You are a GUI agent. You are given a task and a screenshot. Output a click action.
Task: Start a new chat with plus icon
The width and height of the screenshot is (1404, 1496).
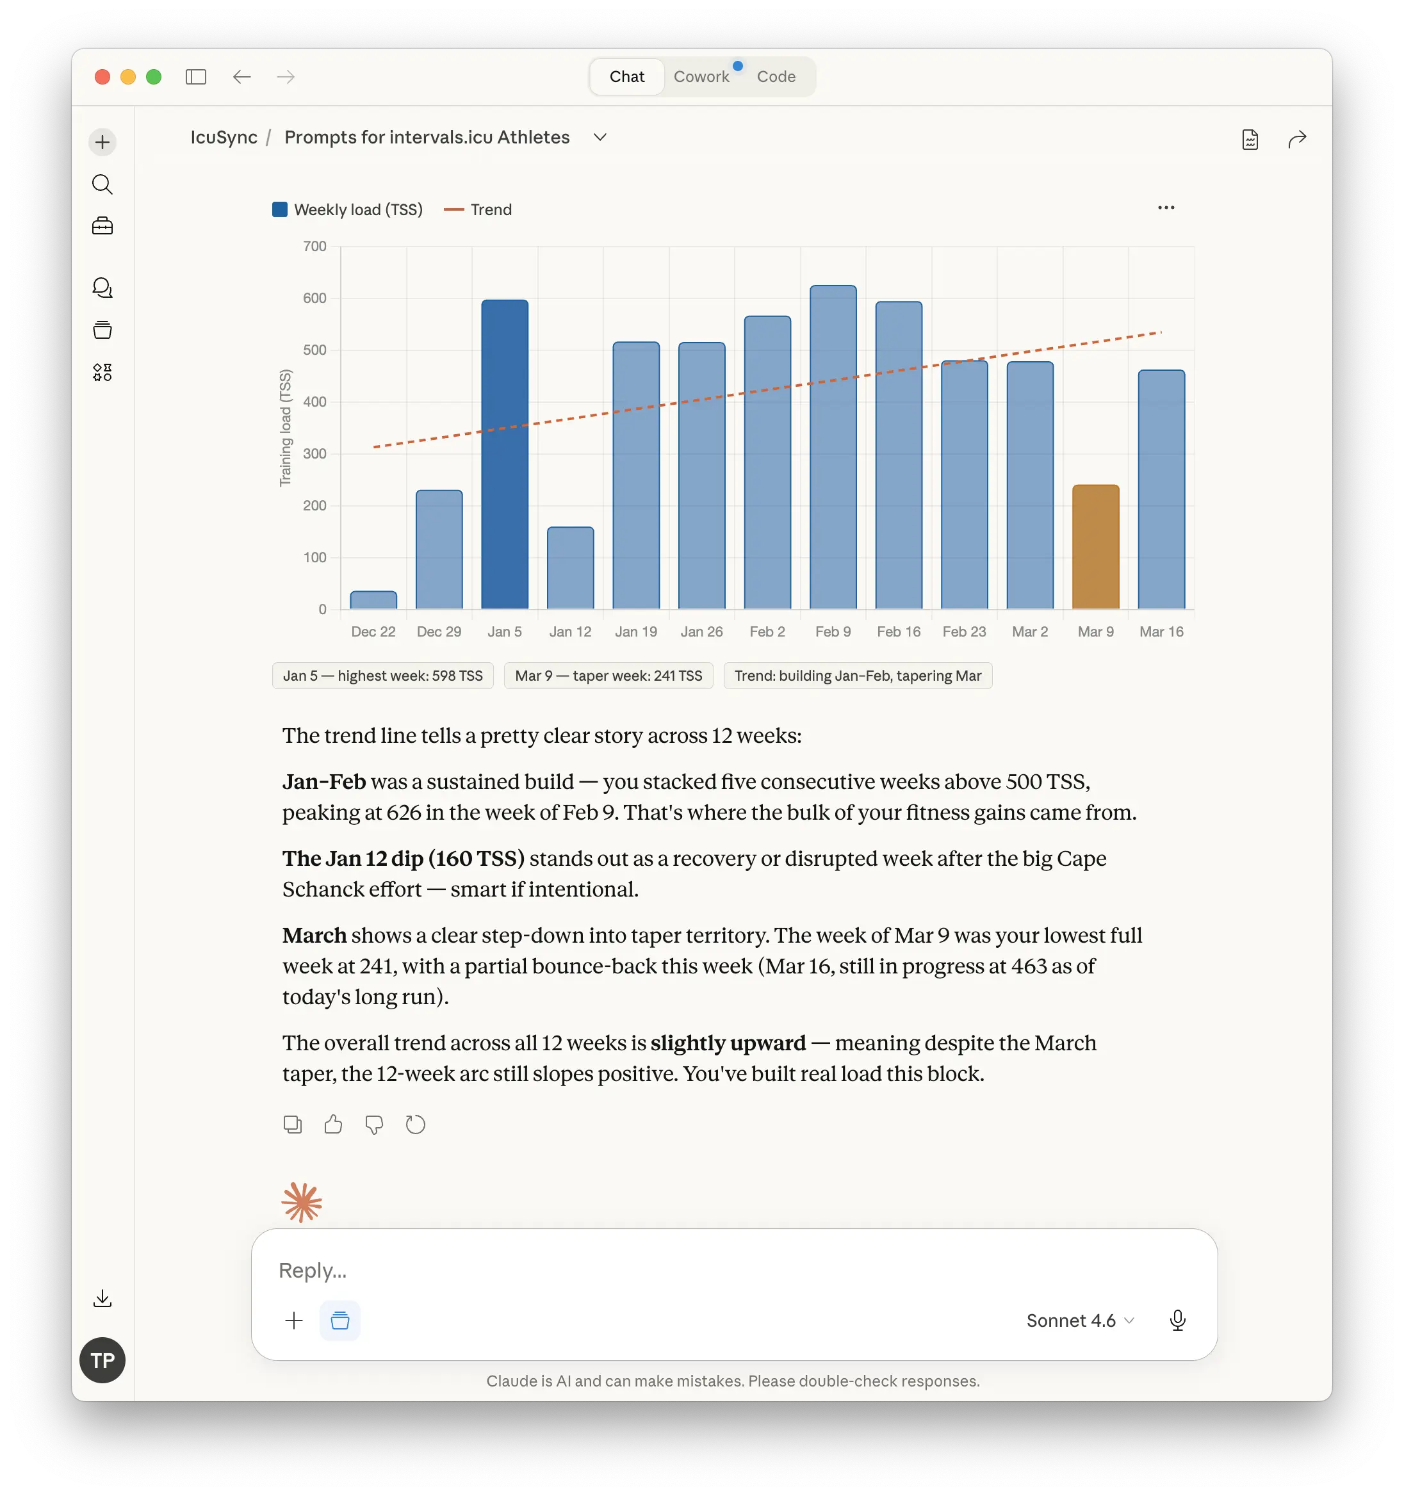click(x=102, y=142)
